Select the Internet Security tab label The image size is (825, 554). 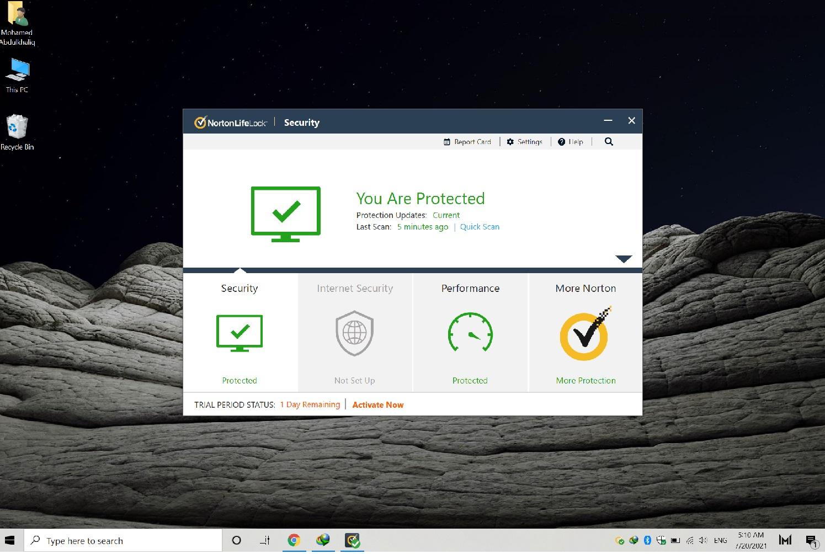[355, 289]
